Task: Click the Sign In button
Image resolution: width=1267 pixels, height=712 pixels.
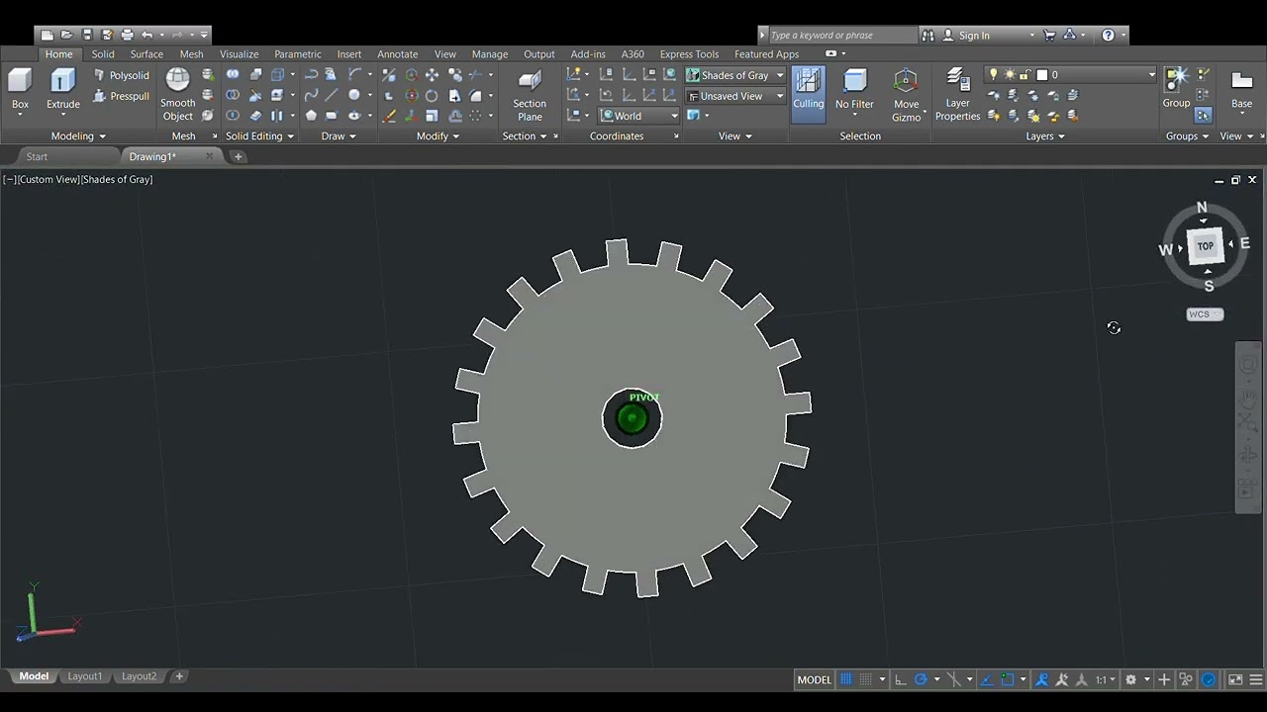Action: point(974,36)
